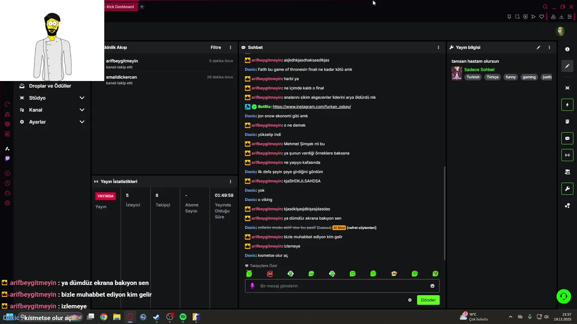Open browser sidebar settings gear icon
Screen dimensions: 577x324
point(7,203)
